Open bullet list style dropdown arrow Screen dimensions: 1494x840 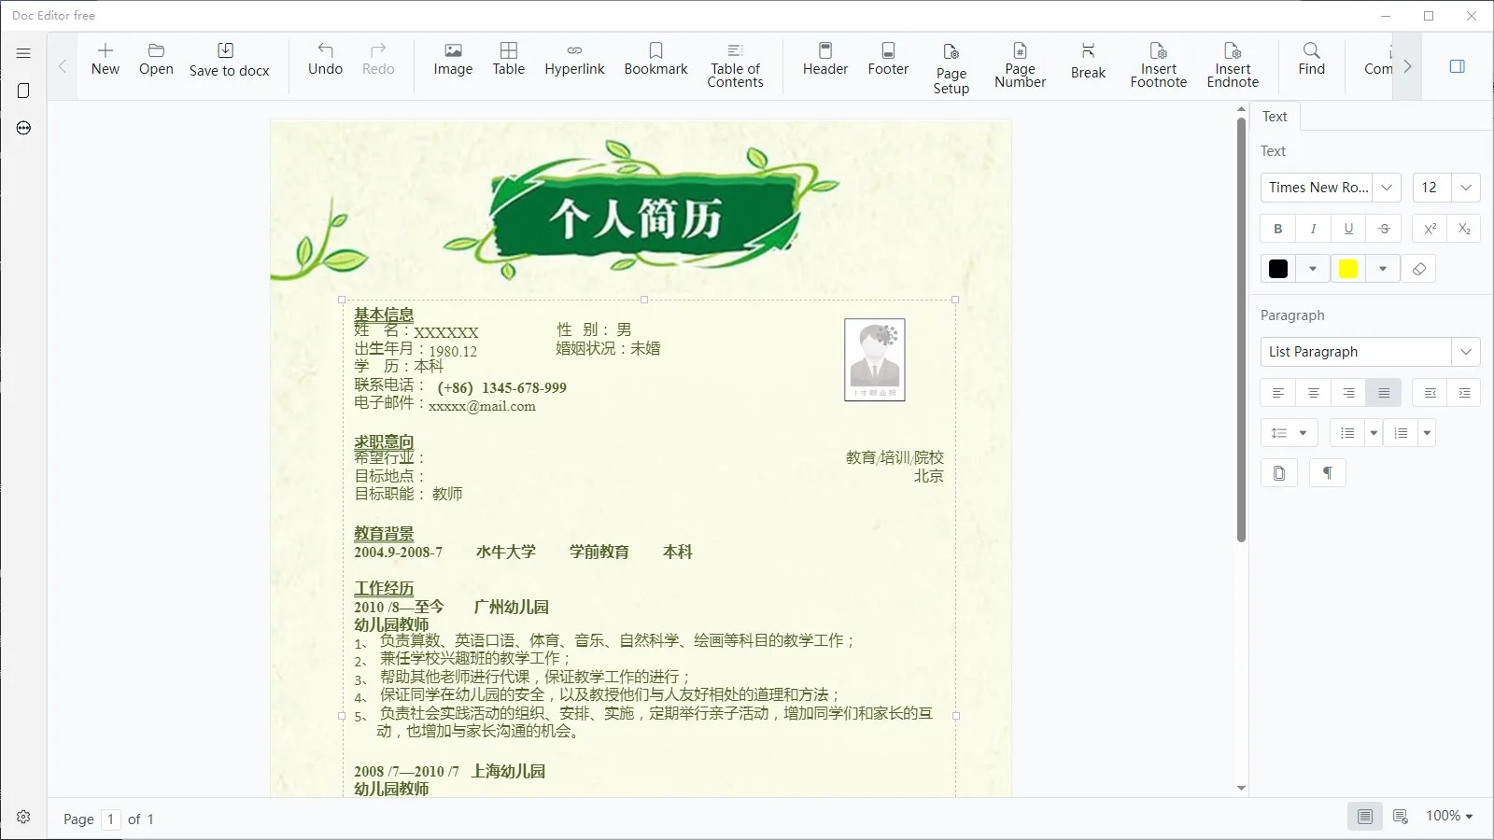[1374, 433]
